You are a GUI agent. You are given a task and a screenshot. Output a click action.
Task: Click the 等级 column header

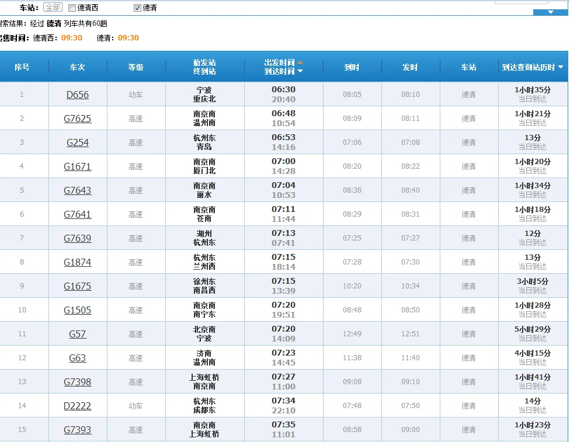135,66
